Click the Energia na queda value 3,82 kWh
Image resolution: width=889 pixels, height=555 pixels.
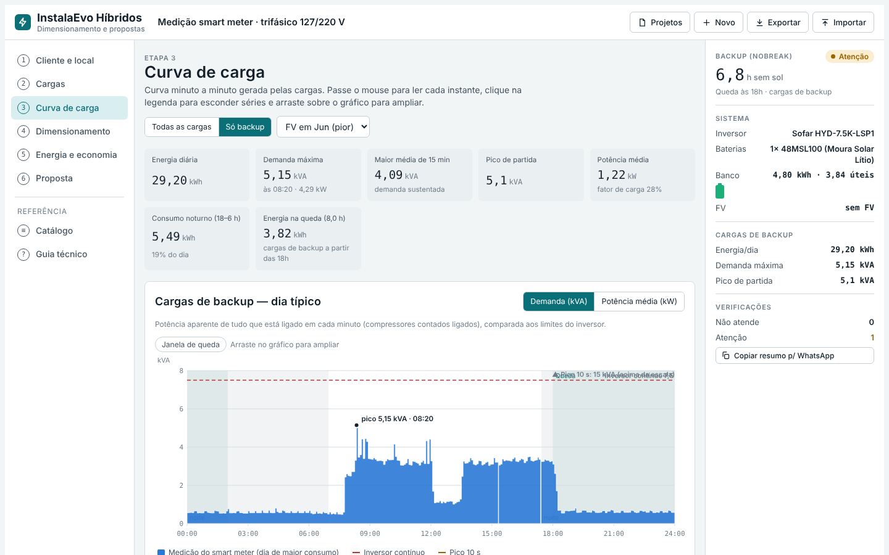(x=285, y=234)
